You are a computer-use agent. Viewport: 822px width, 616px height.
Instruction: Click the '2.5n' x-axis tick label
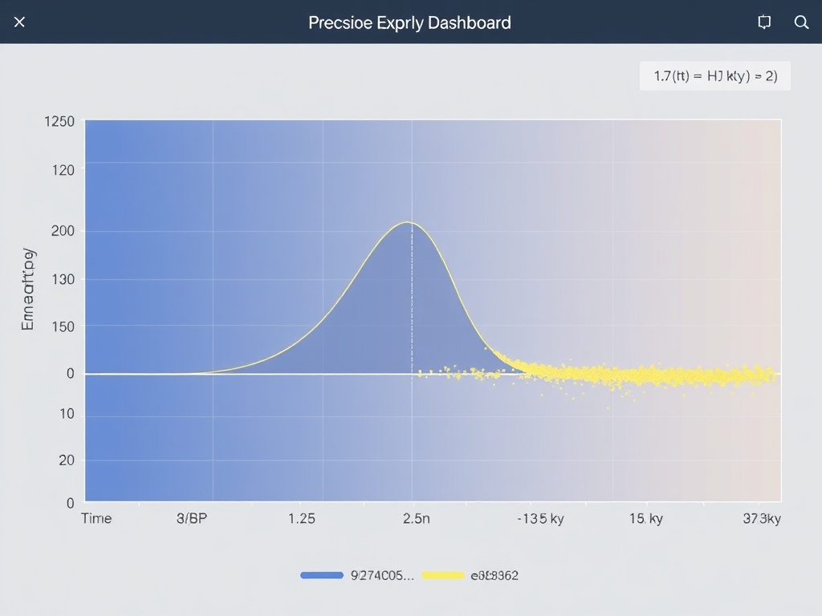tap(416, 518)
